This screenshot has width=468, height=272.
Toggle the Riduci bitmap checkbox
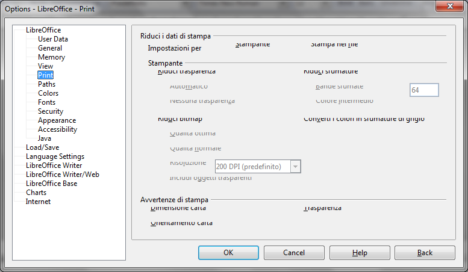(x=179, y=119)
